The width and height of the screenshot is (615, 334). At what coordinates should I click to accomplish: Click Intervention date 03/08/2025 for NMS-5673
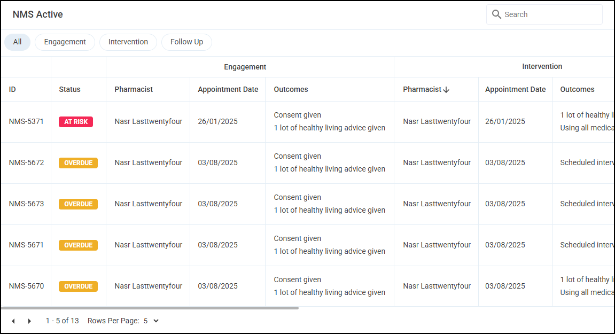point(505,204)
